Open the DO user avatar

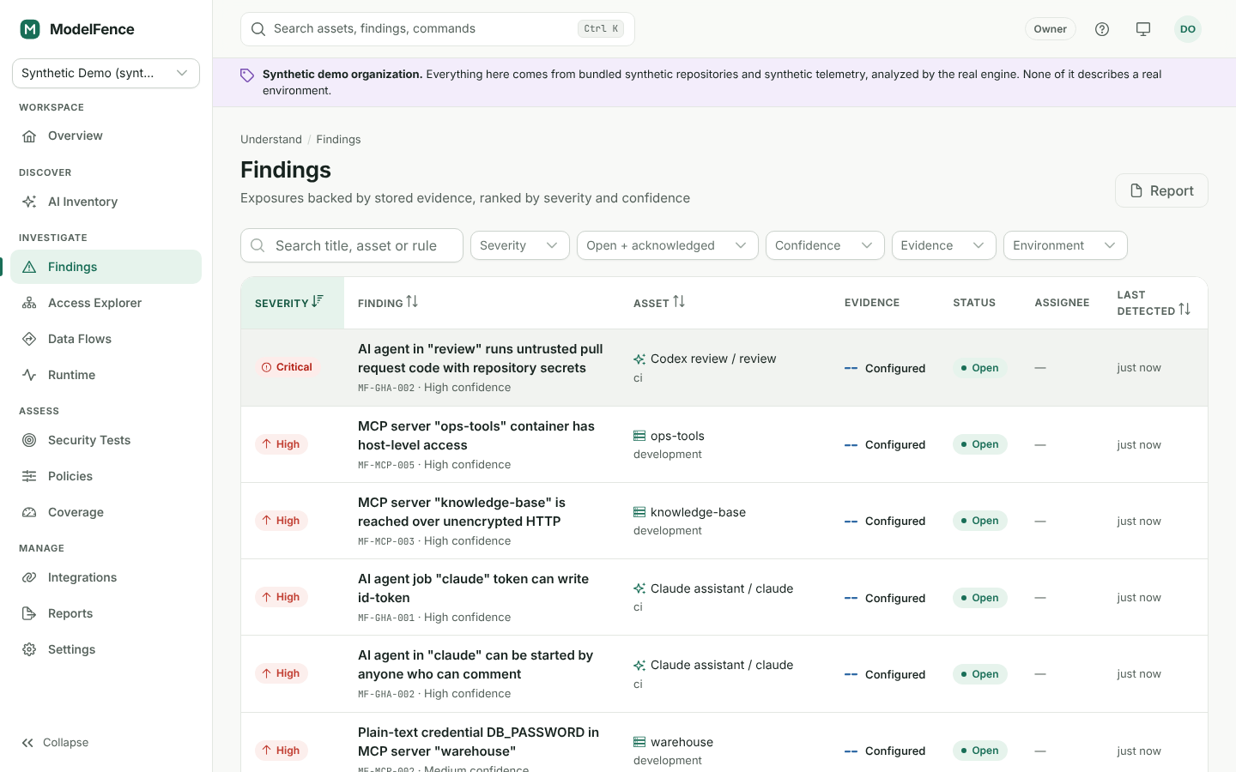tap(1188, 29)
